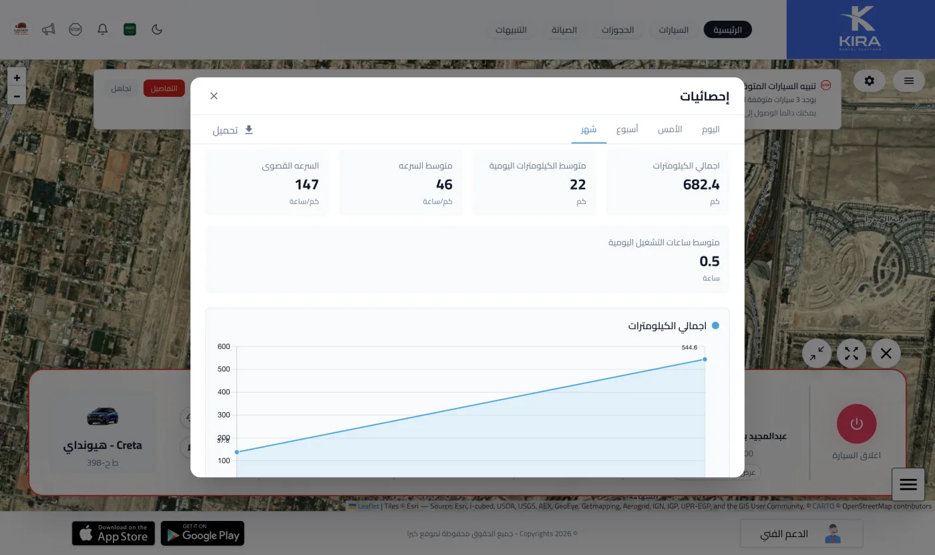Minimize the vehicle panel with collapse arrows

pos(816,354)
